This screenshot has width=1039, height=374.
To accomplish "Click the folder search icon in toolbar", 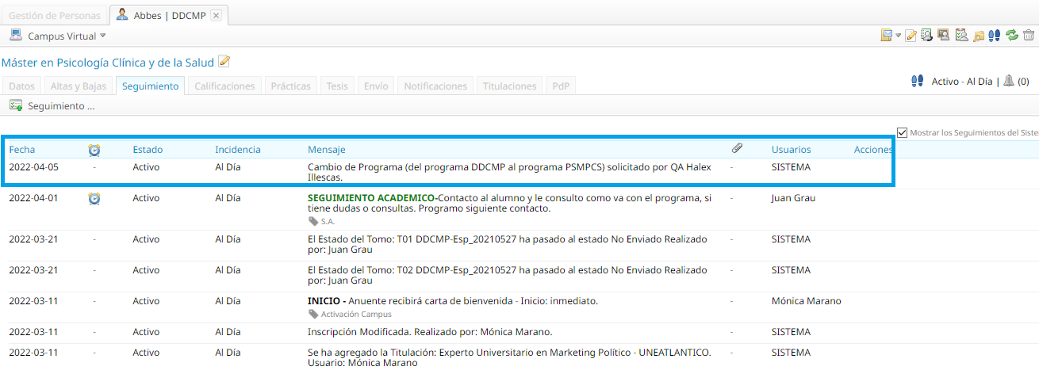I will [x=979, y=36].
